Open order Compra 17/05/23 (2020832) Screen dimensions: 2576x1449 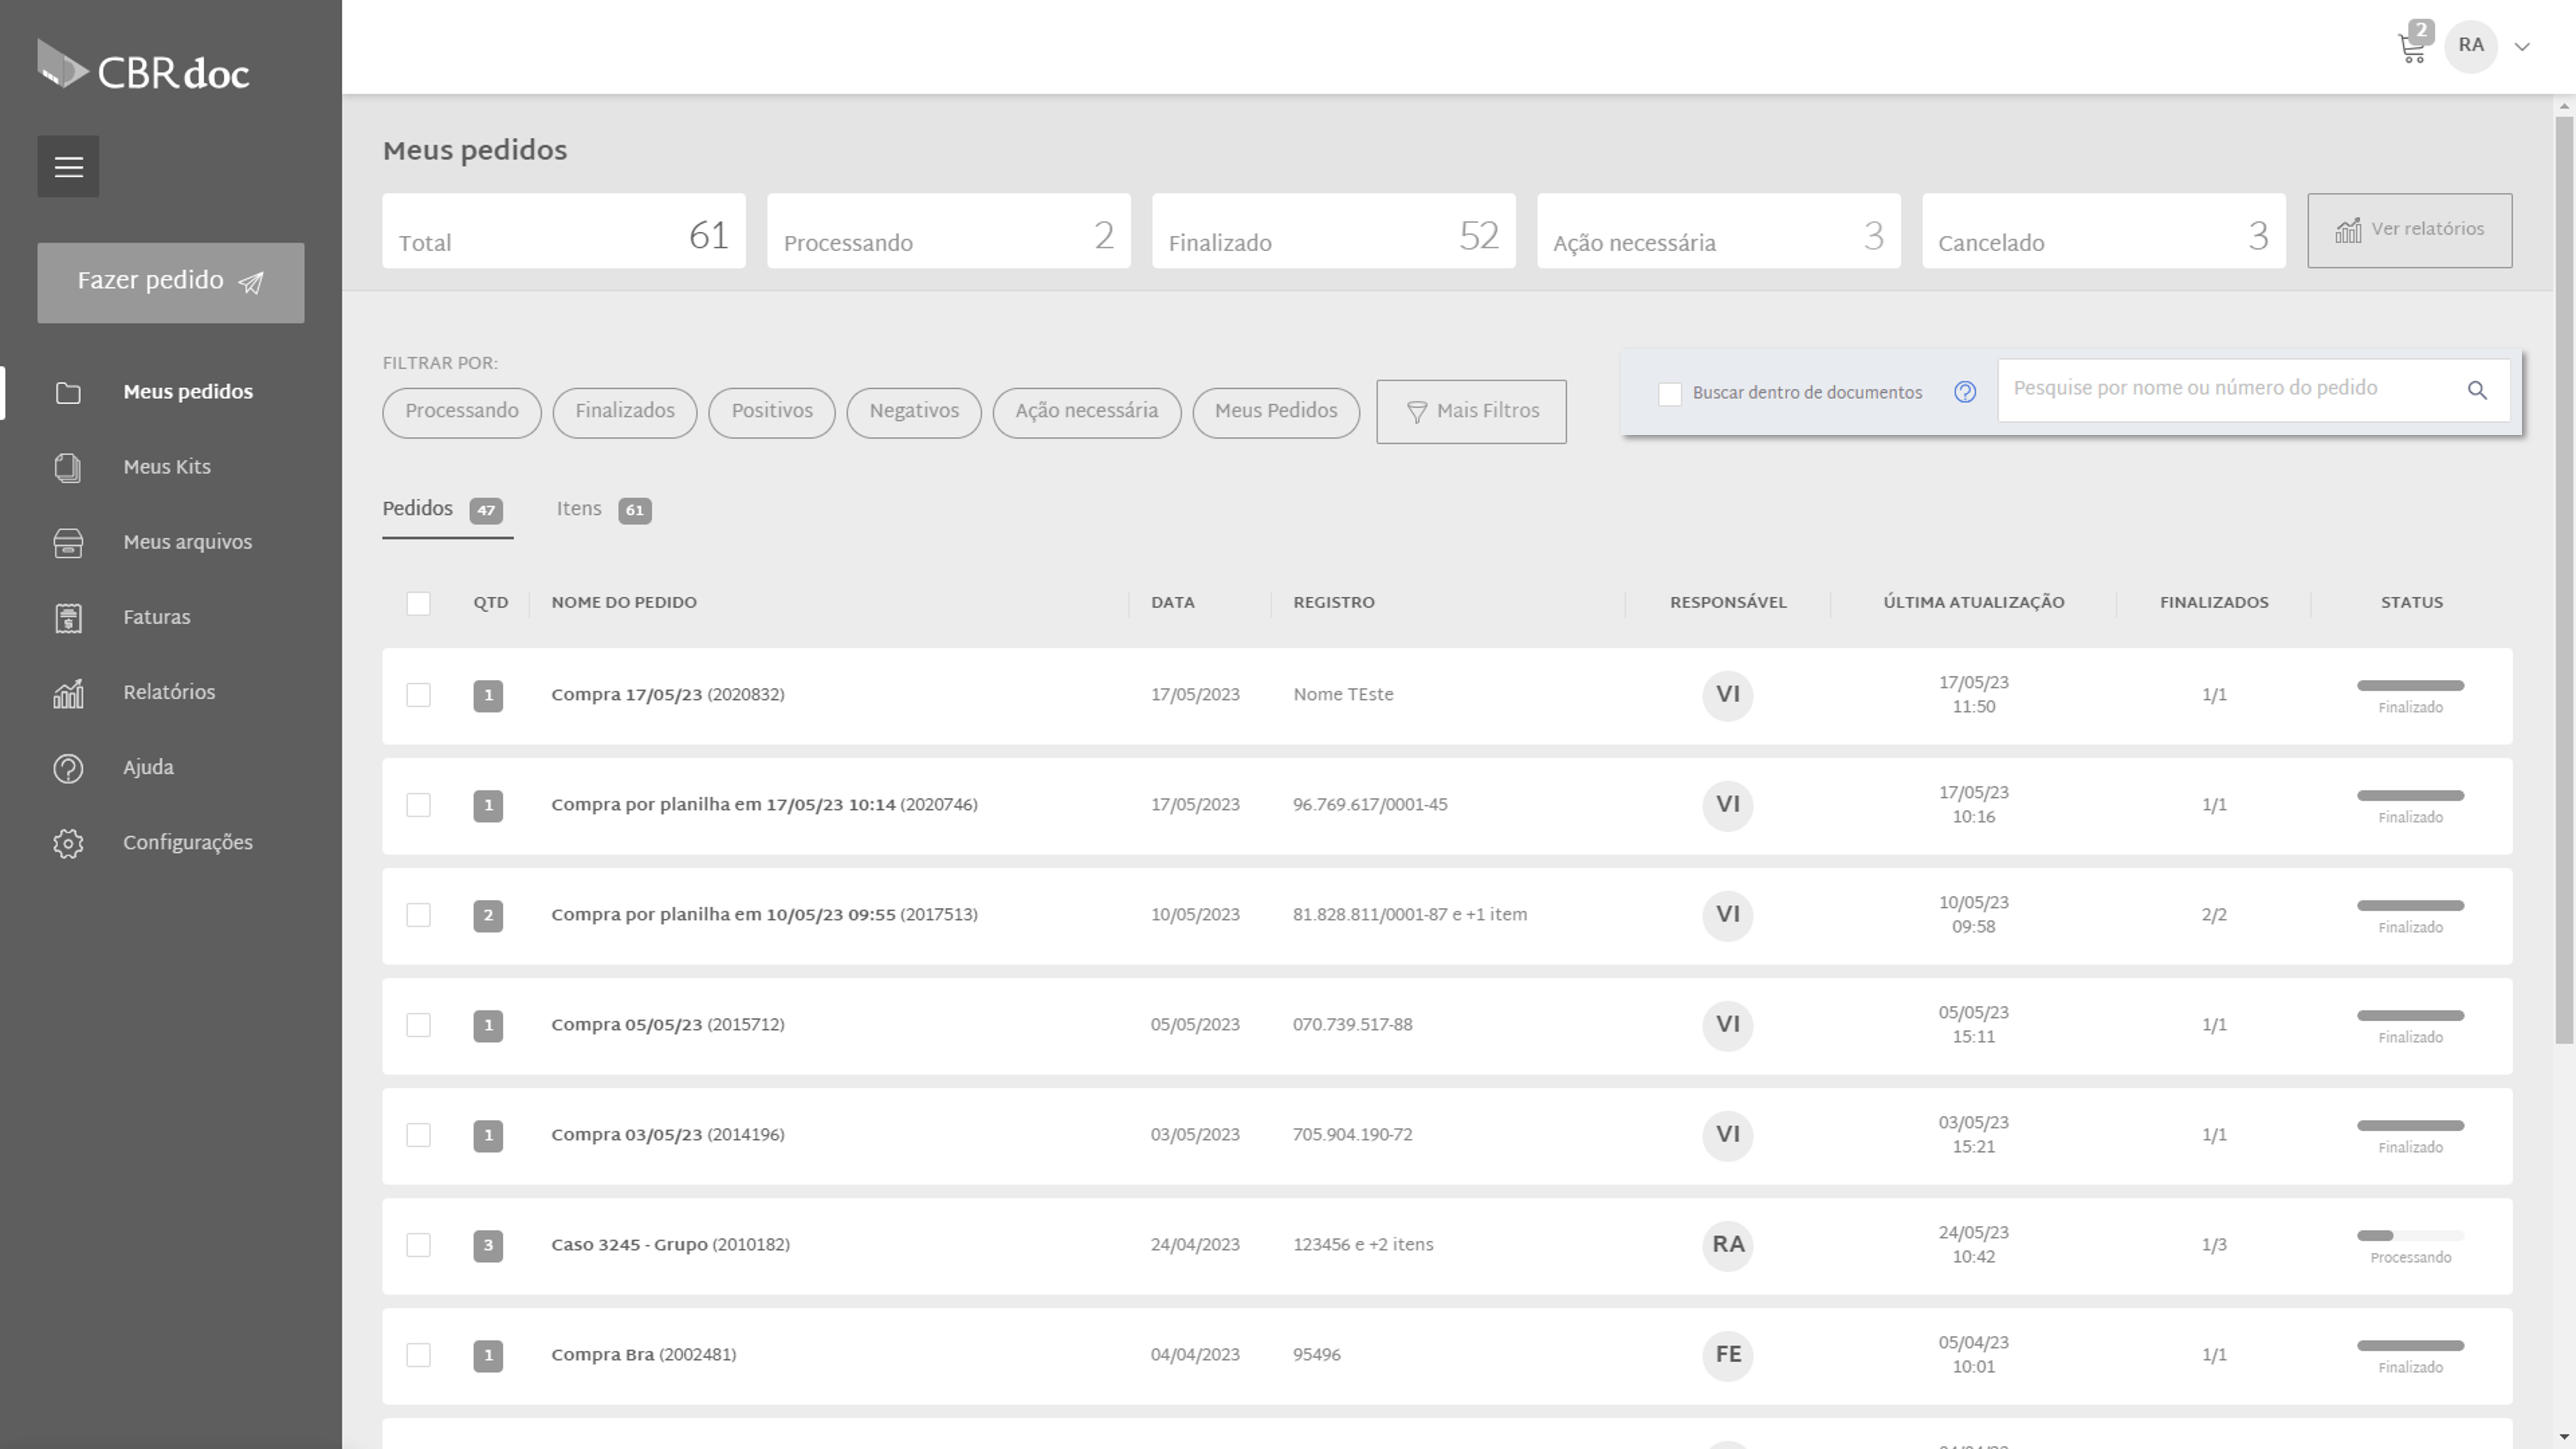(668, 695)
